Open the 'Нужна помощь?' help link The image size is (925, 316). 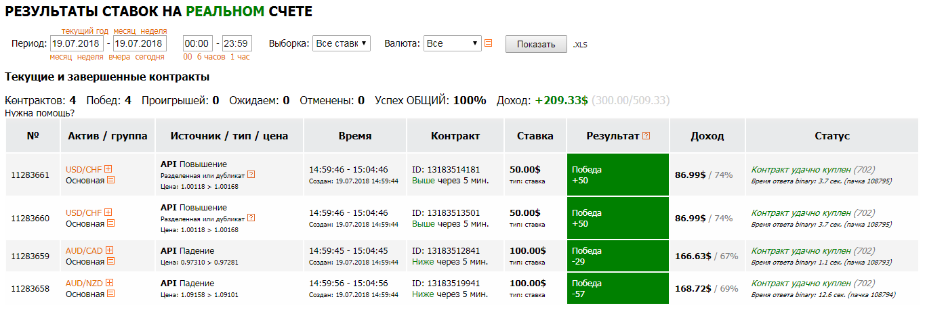[x=39, y=113]
